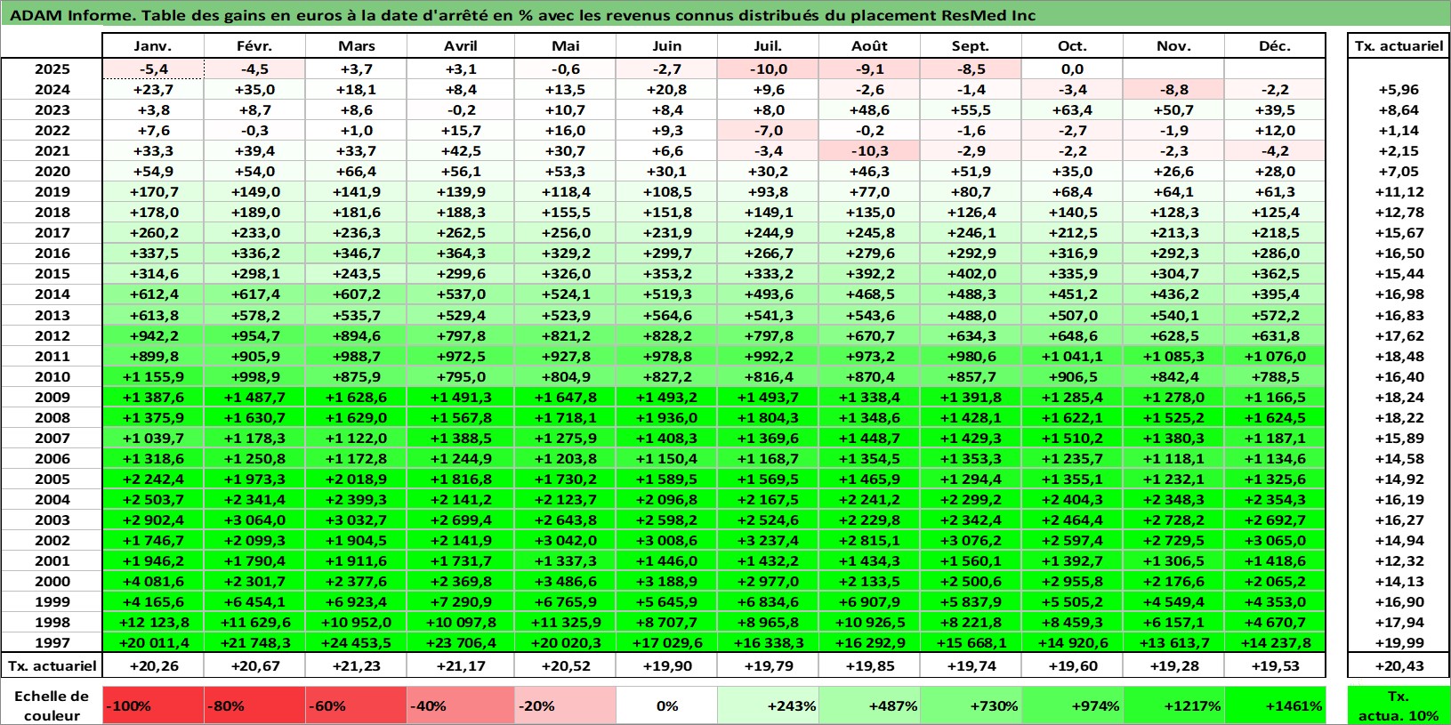The height and width of the screenshot is (725, 1451).
Task: Click the +20,43 overall actuarial rate cell
Action: [x=1399, y=665]
